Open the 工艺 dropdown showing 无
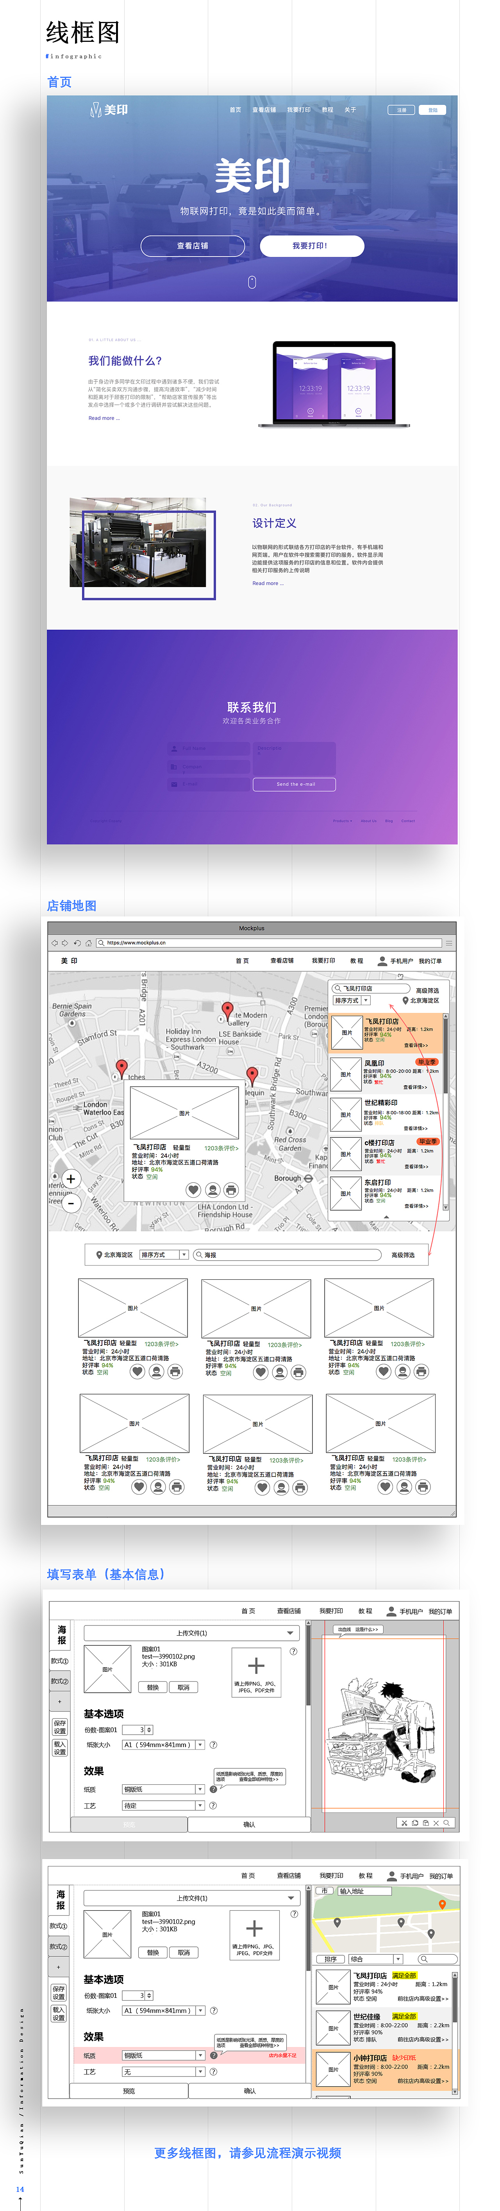The image size is (500, 2211). click(163, 2071)
